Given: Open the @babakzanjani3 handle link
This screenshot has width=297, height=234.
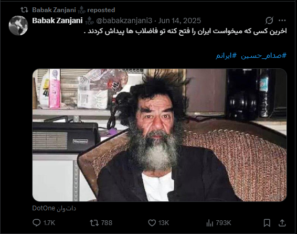Looking at the screenshot, I should click(x=124, y=21).
